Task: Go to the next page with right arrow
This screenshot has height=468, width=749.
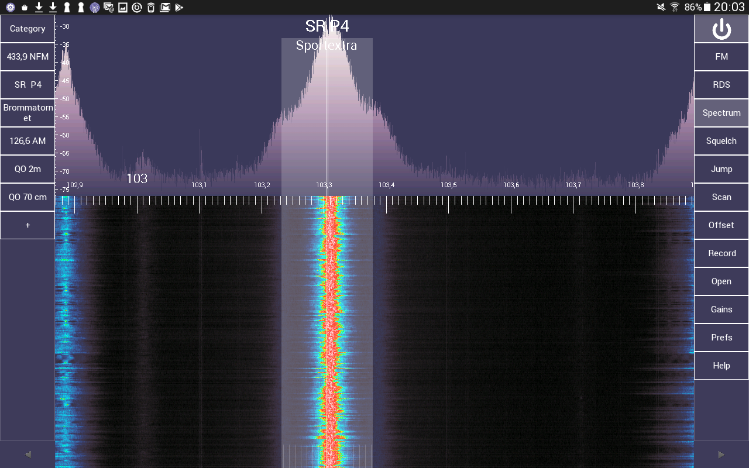Action: pos(721,454)
